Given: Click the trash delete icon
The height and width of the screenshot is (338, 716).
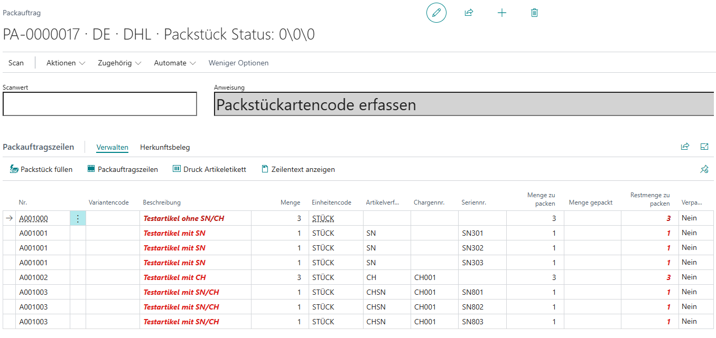Looking at the screenshot, I should pyautogui.click(x=534, y=13).
